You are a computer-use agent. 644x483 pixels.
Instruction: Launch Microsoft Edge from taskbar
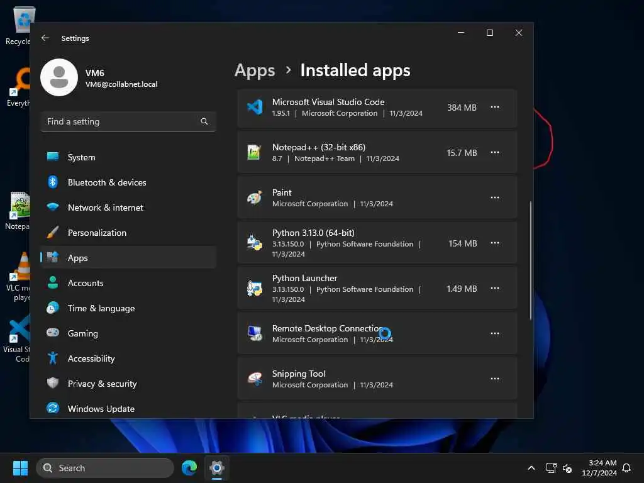[189, 468]
